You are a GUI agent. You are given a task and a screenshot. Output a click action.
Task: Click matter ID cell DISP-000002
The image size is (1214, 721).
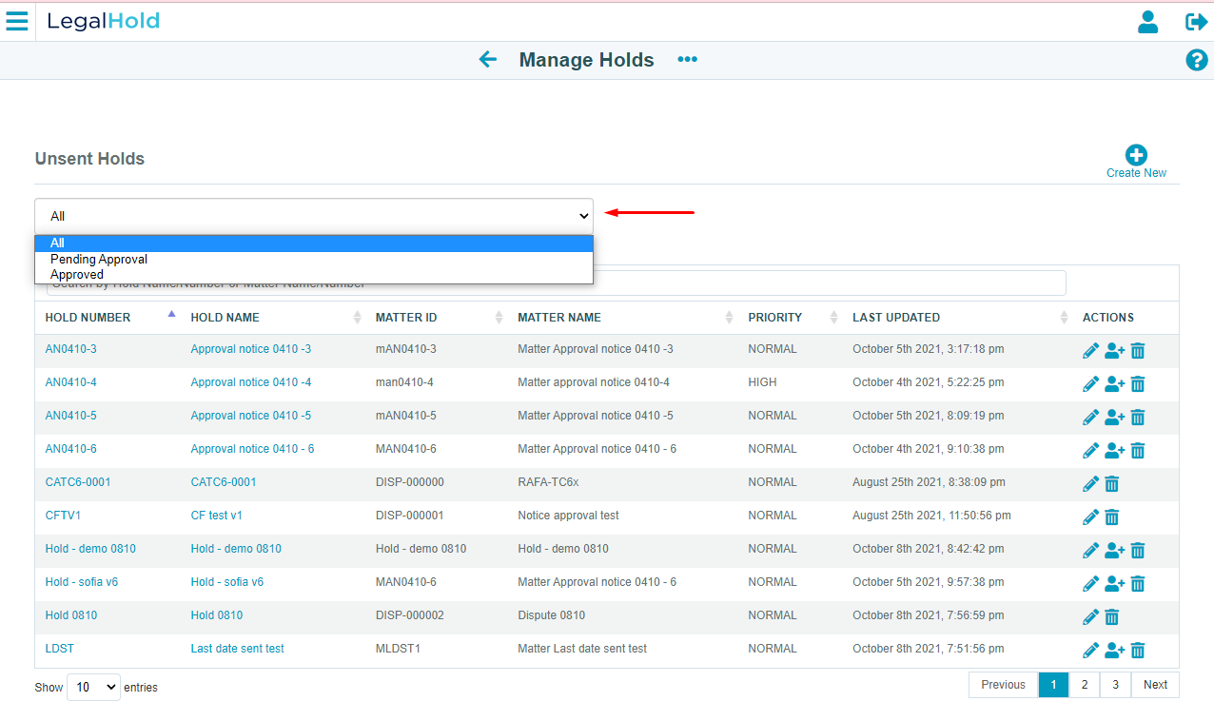[x=410, y=615]
